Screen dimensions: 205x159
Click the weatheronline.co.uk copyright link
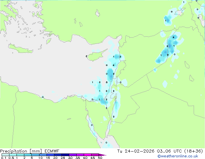point(178,156)
